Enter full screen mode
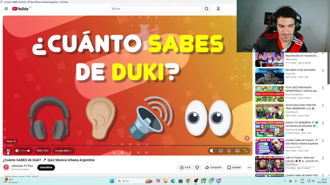The width and height of the screenshot is (330, 185). tap(245, 151)
